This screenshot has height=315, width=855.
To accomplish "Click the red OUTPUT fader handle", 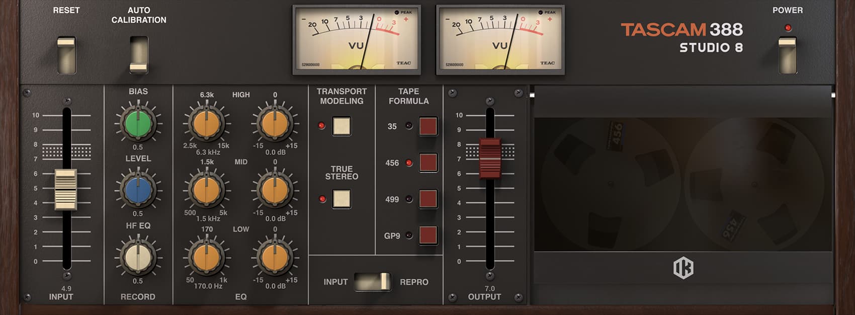I will click(490, 158).
